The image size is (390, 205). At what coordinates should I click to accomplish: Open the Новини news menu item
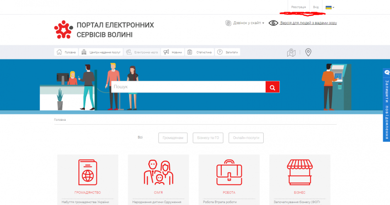[x=173, y=52]
